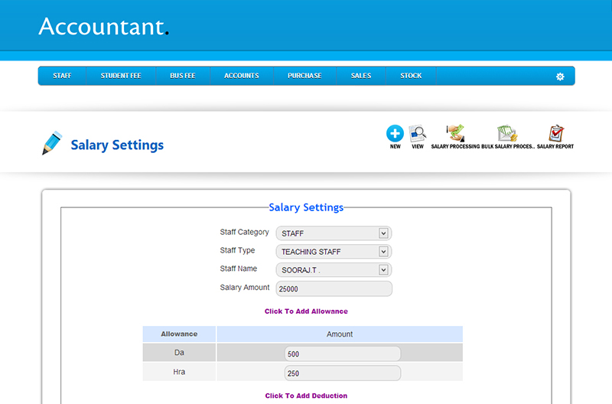Click the pencil icon beside Salary Settings
The width and height of the screenshot is (612, 404).
[x=51, y=144]
